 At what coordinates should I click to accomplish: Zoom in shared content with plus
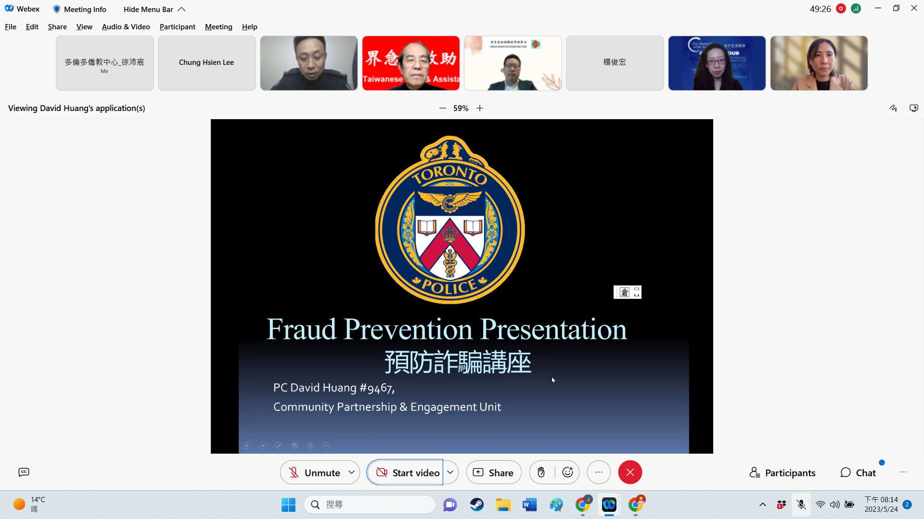pyautogui.click(x=480, y=108)
